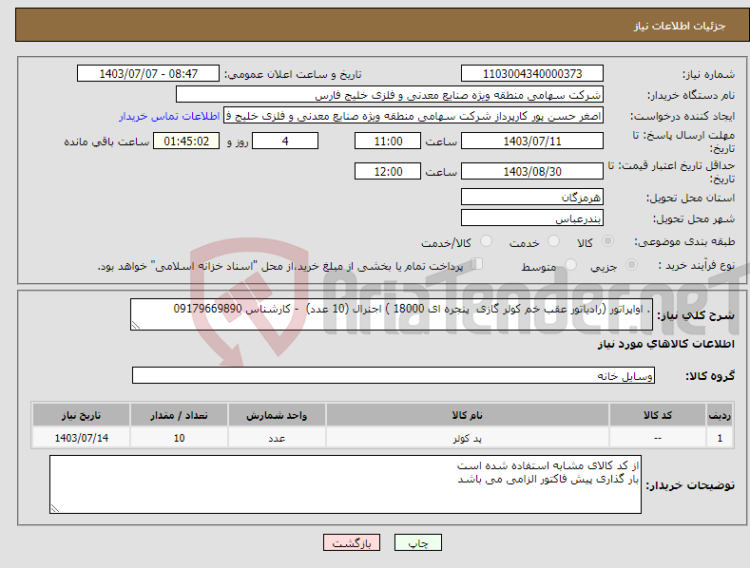Image resolution: width=750 pixels, height=568 pixels.
Task: Click the شرح کلی نیاز label
Action: pyautogui.click(x=696, y=315)
